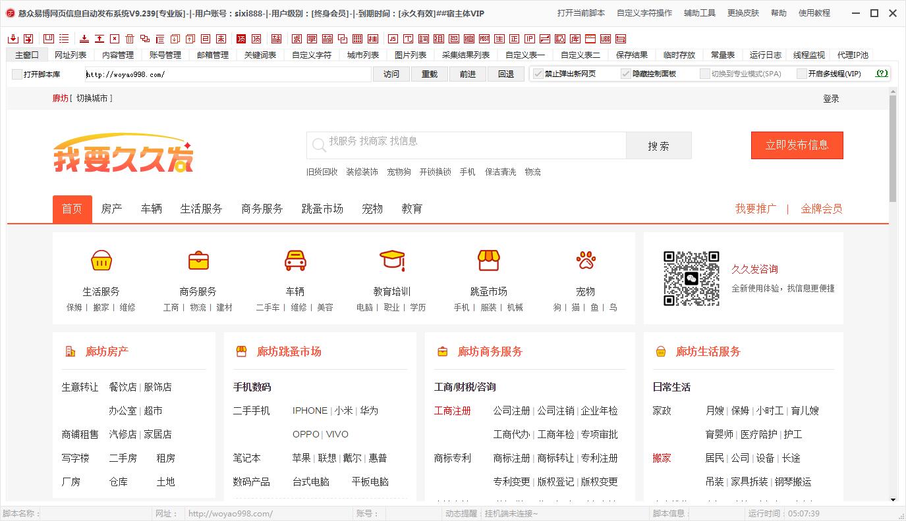The width and height of the screenshot is (906, 521).
Task: Click the 库 toolbar icon
Action: pos(575,39)
